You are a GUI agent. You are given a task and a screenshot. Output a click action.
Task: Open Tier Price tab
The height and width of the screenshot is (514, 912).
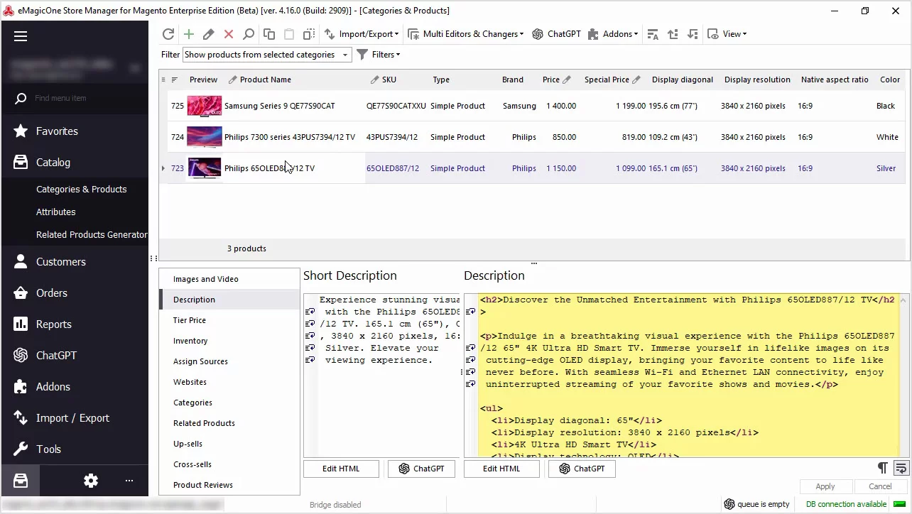coord(229,320)
